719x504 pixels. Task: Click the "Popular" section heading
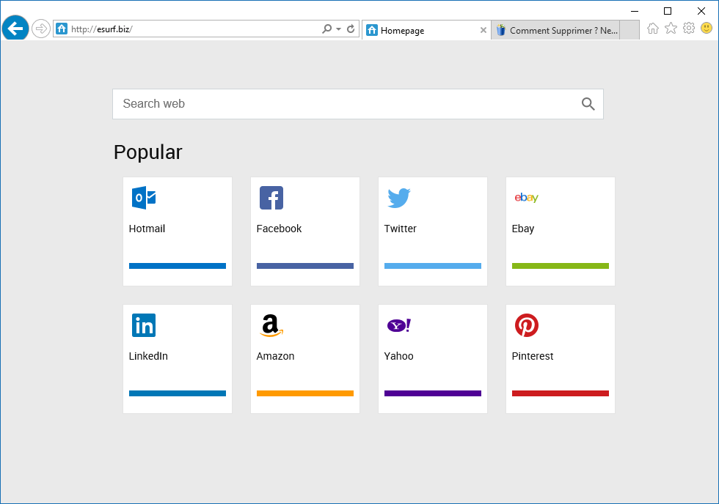click(147, 152)
